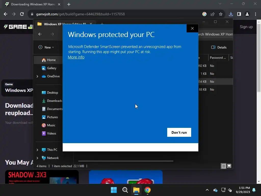Open Chrome profile icon
The width and height of the screenshot is (261, 196).
click(247, 14)
